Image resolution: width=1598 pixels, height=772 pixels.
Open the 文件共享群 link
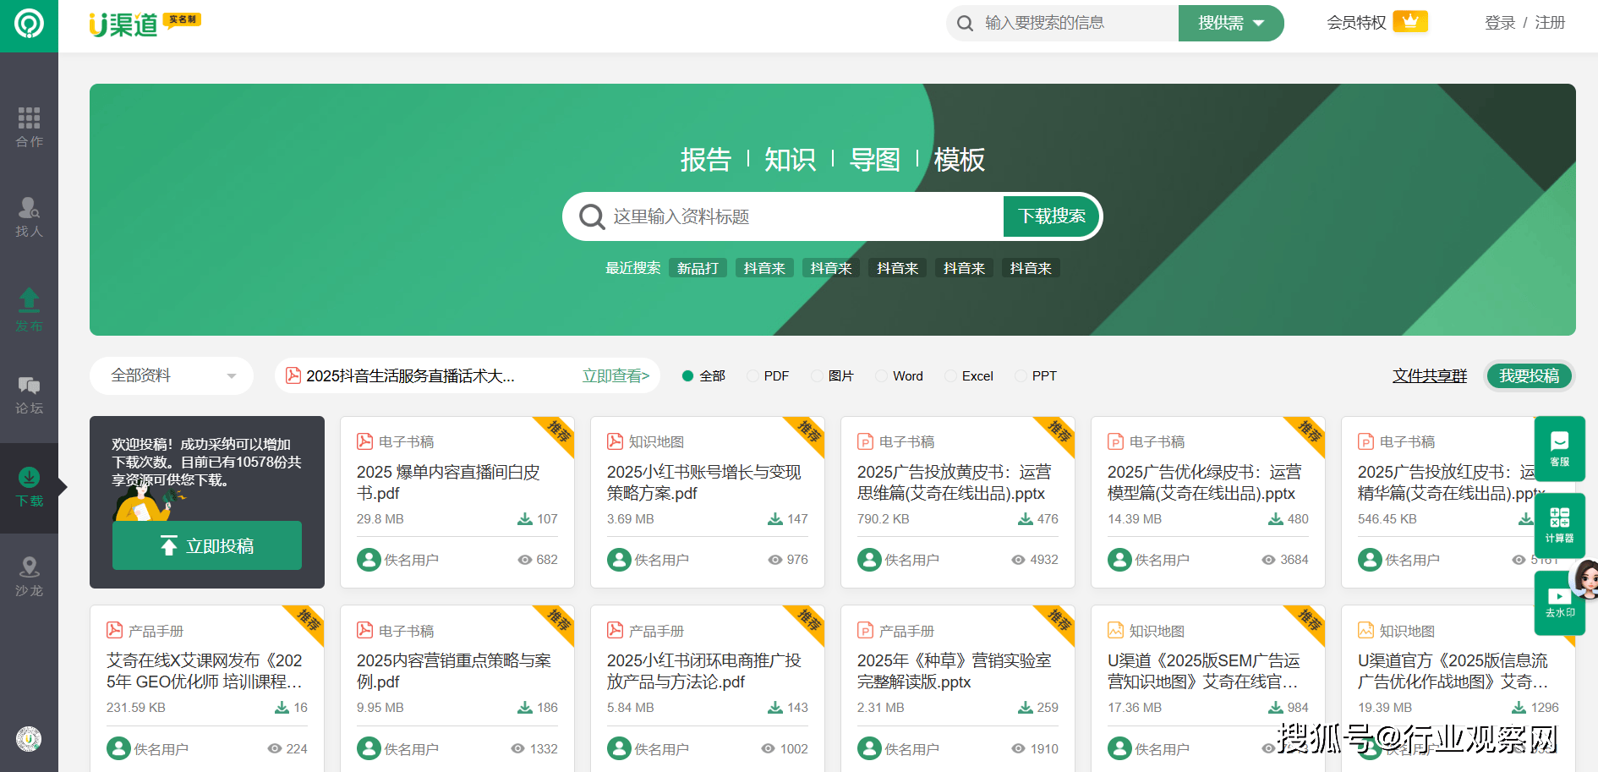[1429, 375]
